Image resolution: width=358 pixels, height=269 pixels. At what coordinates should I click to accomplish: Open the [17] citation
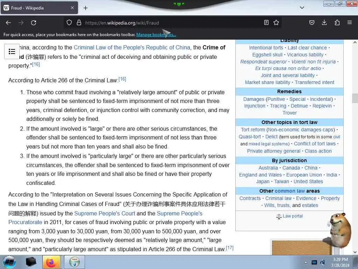pyautogui.click(x=230, y=248)
